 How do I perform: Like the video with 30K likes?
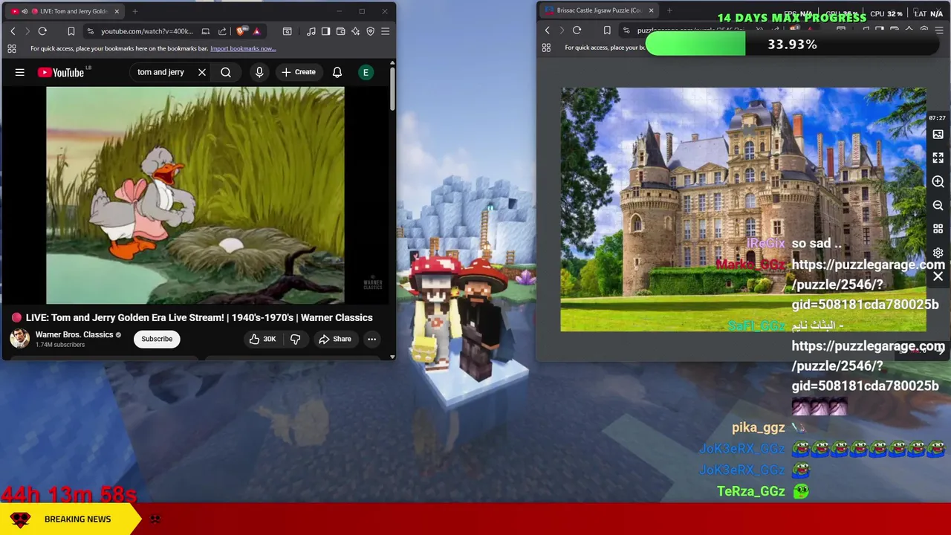coord(262,339)
